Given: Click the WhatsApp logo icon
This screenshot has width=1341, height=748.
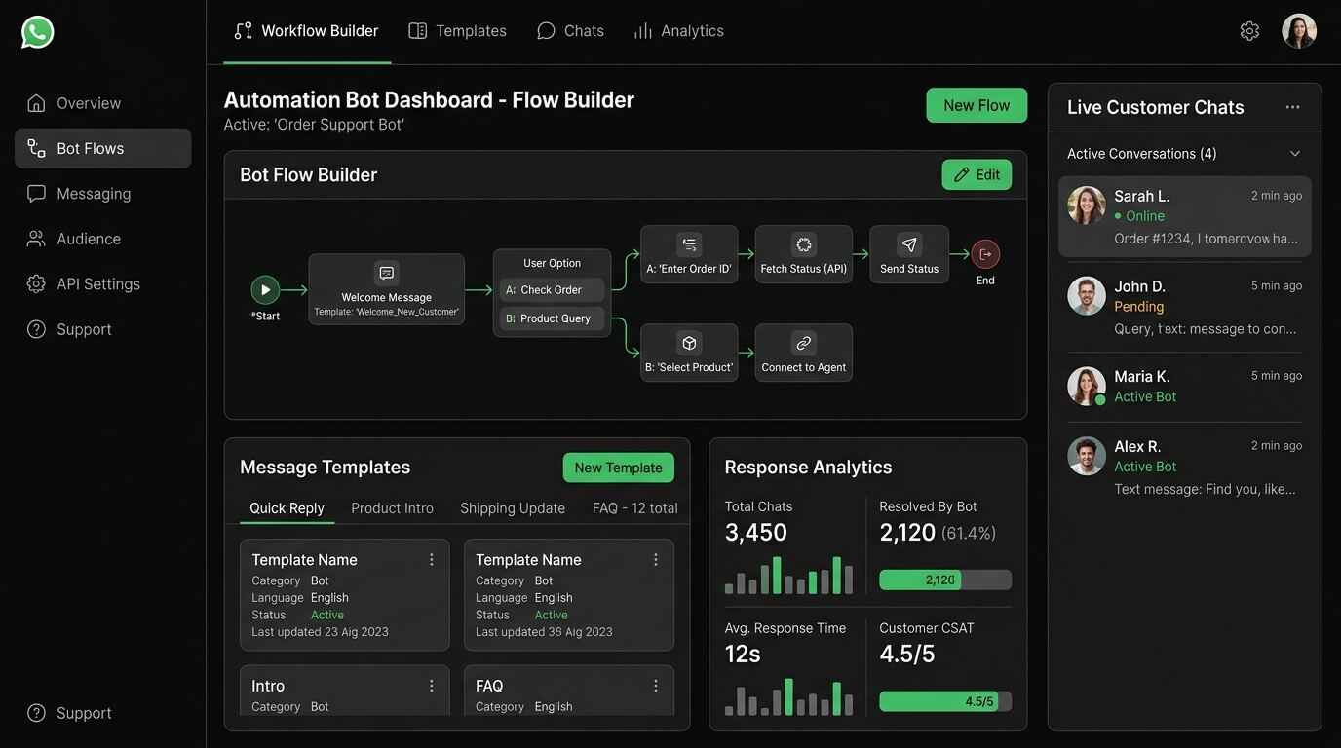Looking at the screenshot, I should [37, 32].
